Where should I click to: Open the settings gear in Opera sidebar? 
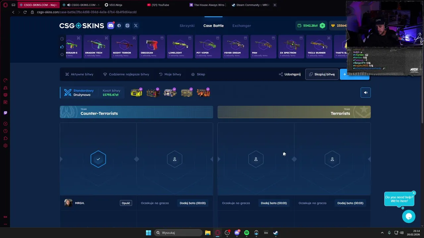pyautogui.click(x=5, y=145)
